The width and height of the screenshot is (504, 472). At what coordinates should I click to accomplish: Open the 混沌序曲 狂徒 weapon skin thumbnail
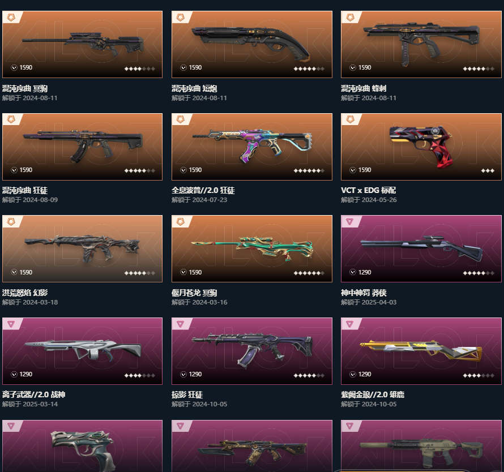82,147
